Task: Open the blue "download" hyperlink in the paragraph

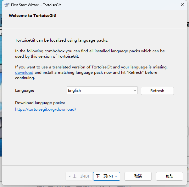Action: (x=24, y=73)
